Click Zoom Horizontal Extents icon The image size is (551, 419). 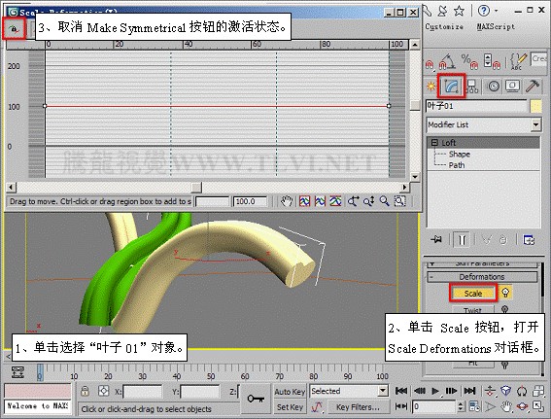[x=320, y=201]
